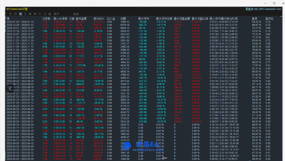
Task: Select the 综 (summary) period button
Action: pyautogui.click(x=10, y=14)
